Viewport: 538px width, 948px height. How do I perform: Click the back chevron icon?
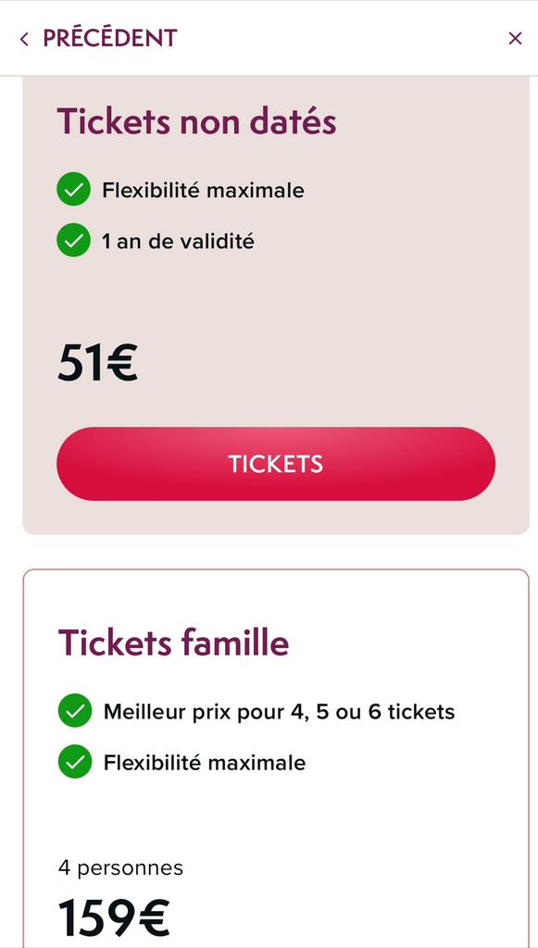click(23, 38)
